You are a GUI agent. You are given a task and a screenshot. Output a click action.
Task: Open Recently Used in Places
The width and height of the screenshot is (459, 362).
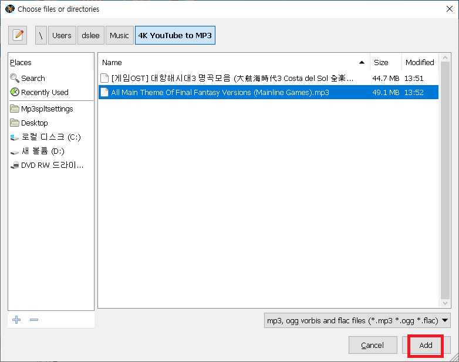point(45,92)
